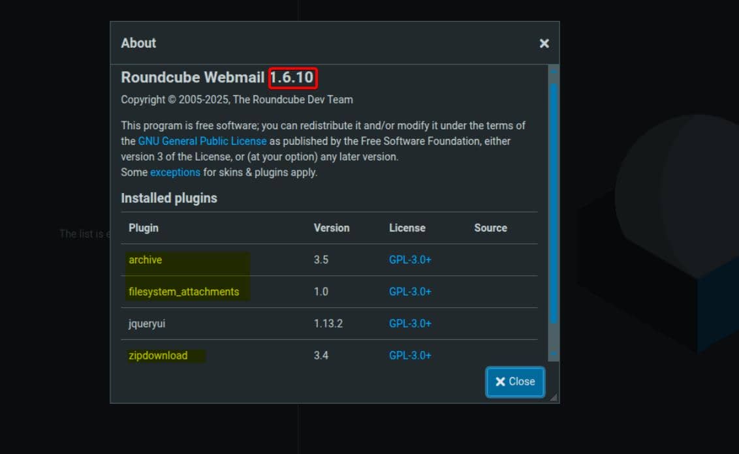Screen dimensions: 739x454
Task: Click the jqueryui version 1.13.2 cell
Action: point(328,324)
